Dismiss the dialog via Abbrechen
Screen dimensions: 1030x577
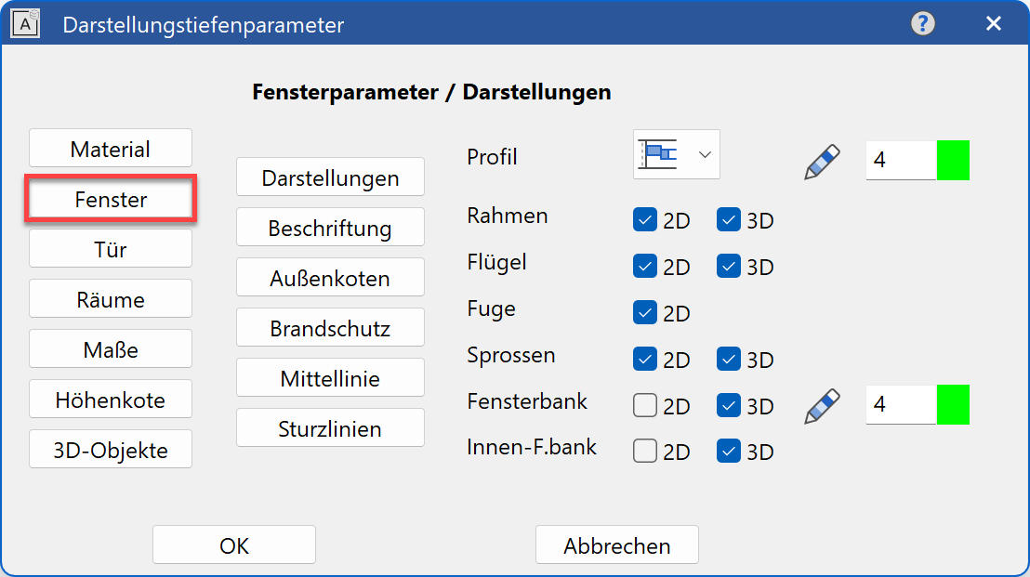point(616,544)
